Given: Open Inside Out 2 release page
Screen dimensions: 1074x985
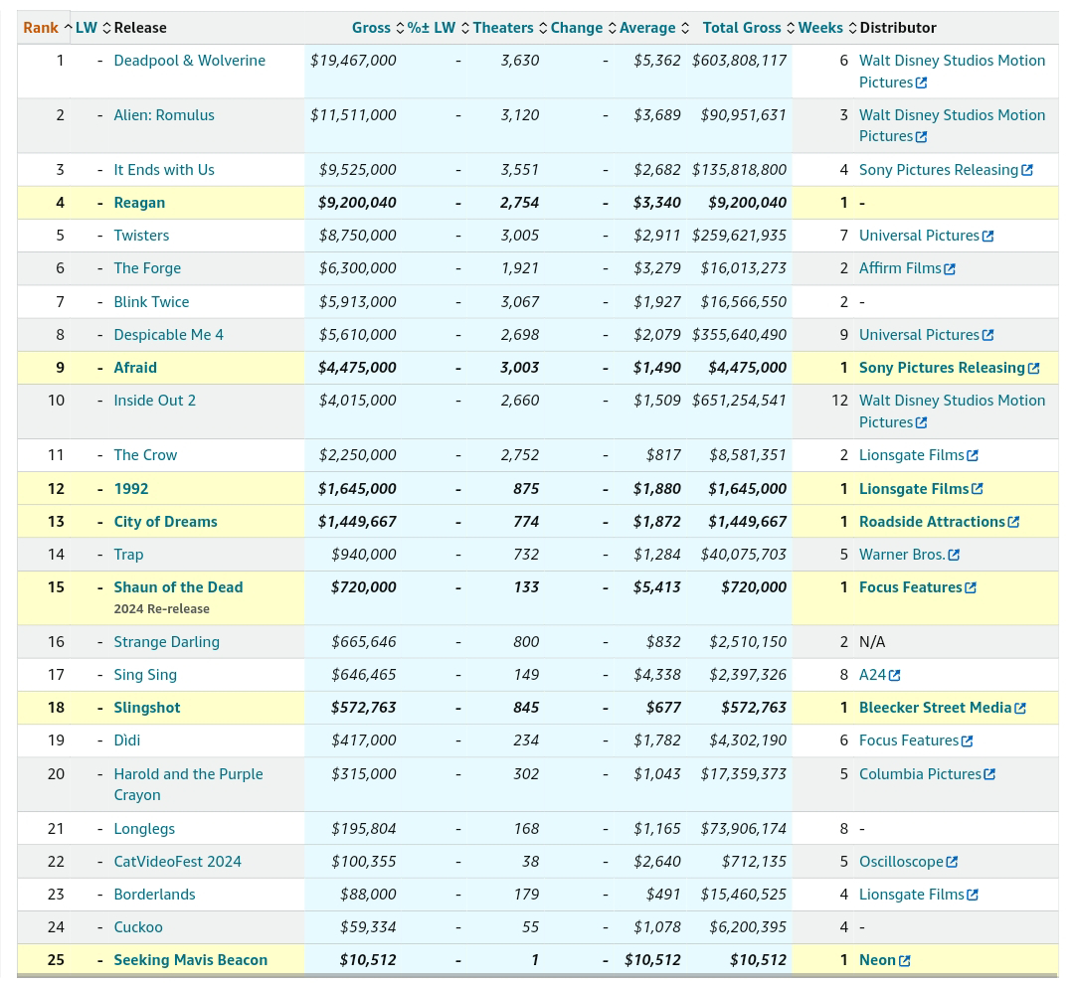Looking at the screenshot, I should (x=155, y=401).
